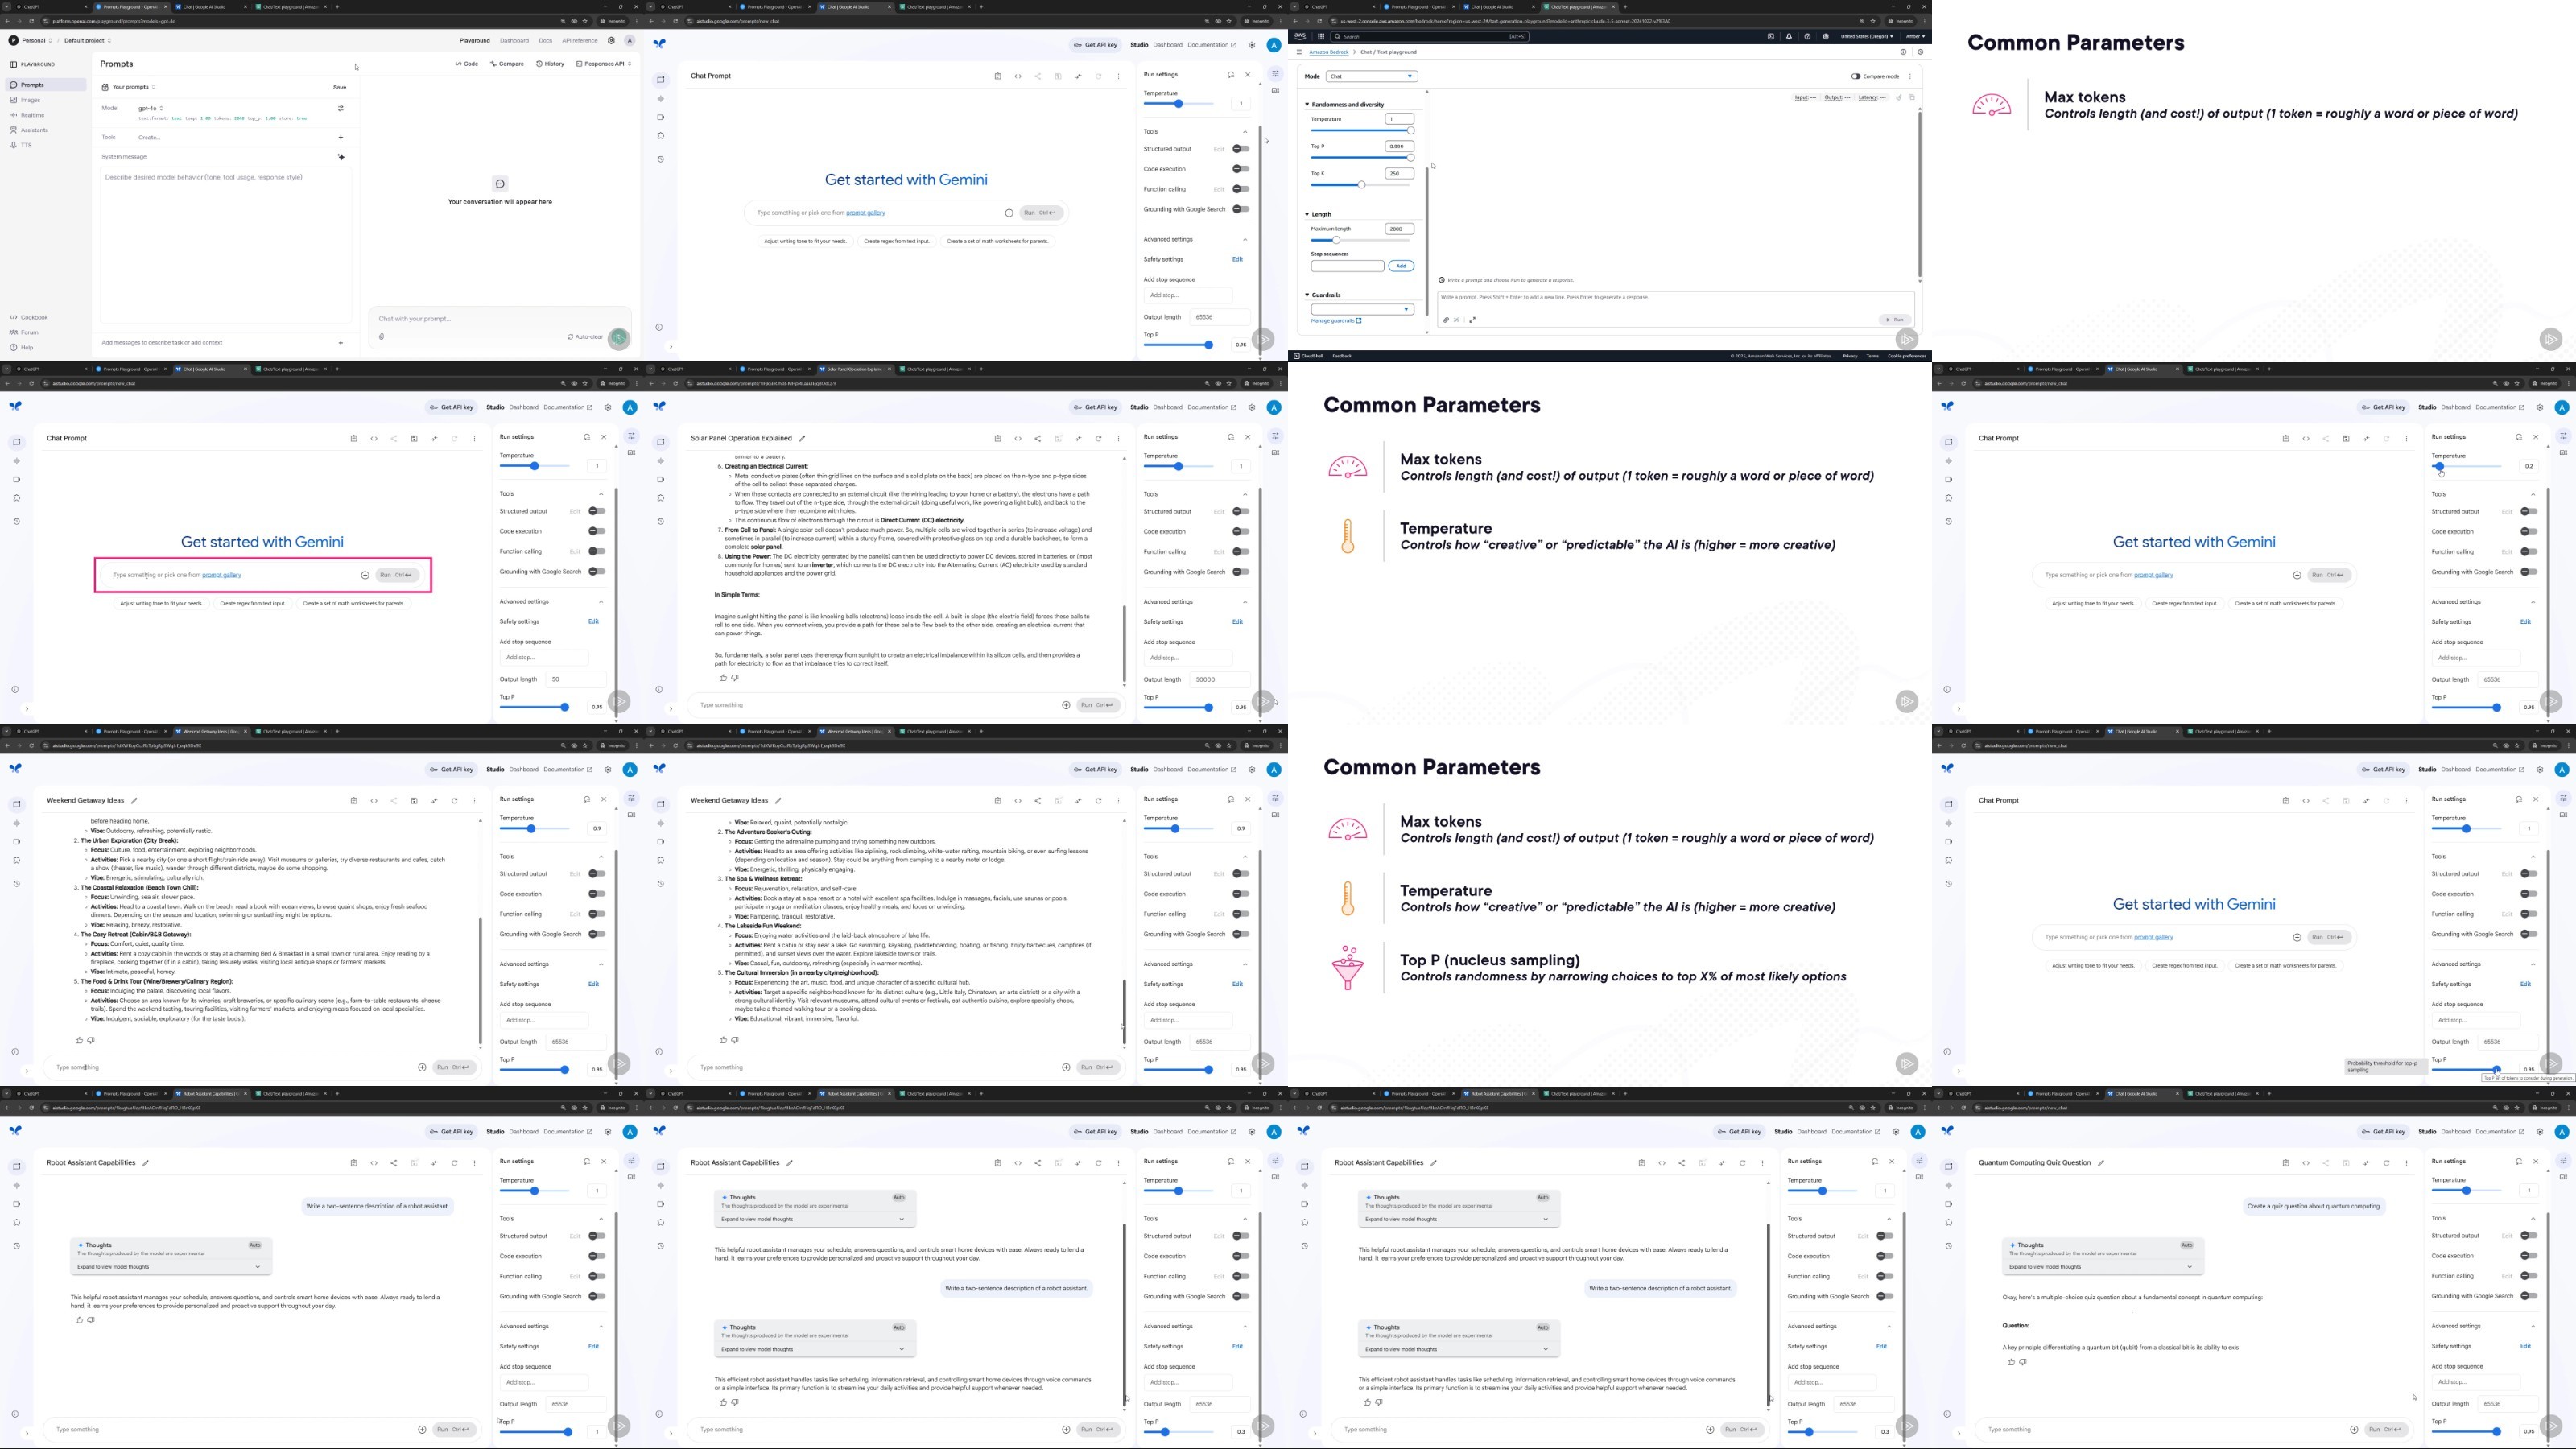Image resolution: width=2576 pixels, height=1449 pixels.
Task: Enable Code execution in Solar Panel window
Action: tap(1241, 531)
